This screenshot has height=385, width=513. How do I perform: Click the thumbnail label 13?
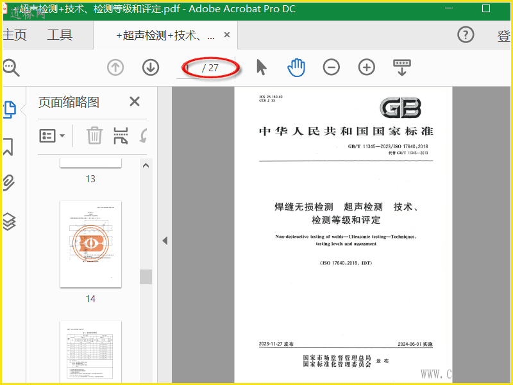pos(90,179)
